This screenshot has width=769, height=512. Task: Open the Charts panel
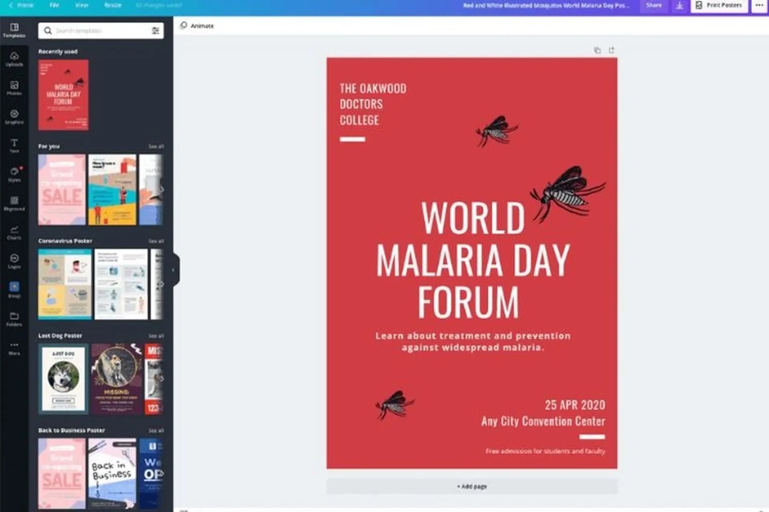(14, 232)
